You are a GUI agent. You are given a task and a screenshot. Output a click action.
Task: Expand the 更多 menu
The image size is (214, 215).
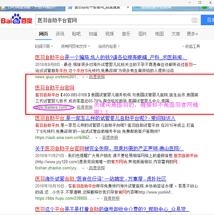tap(192, 34)
